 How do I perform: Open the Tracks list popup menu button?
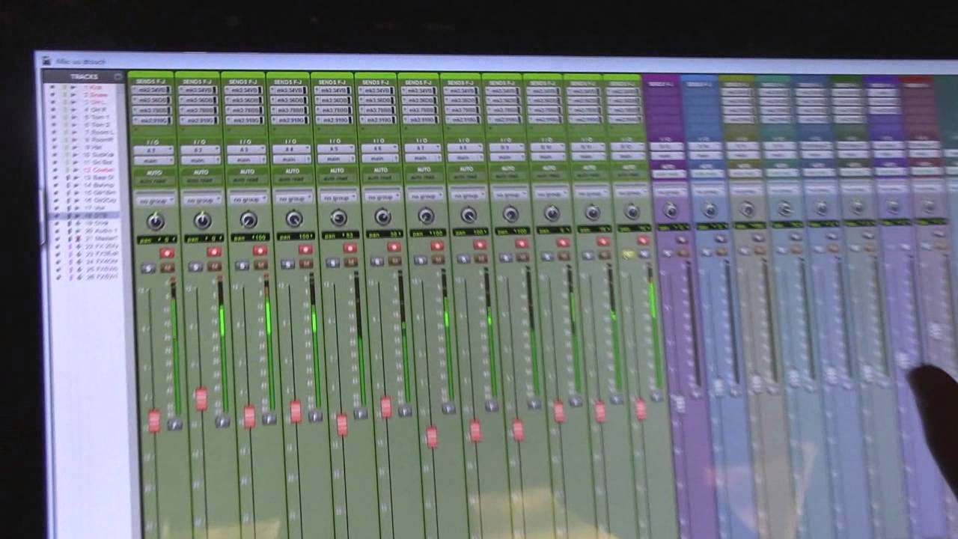point(119,76)
